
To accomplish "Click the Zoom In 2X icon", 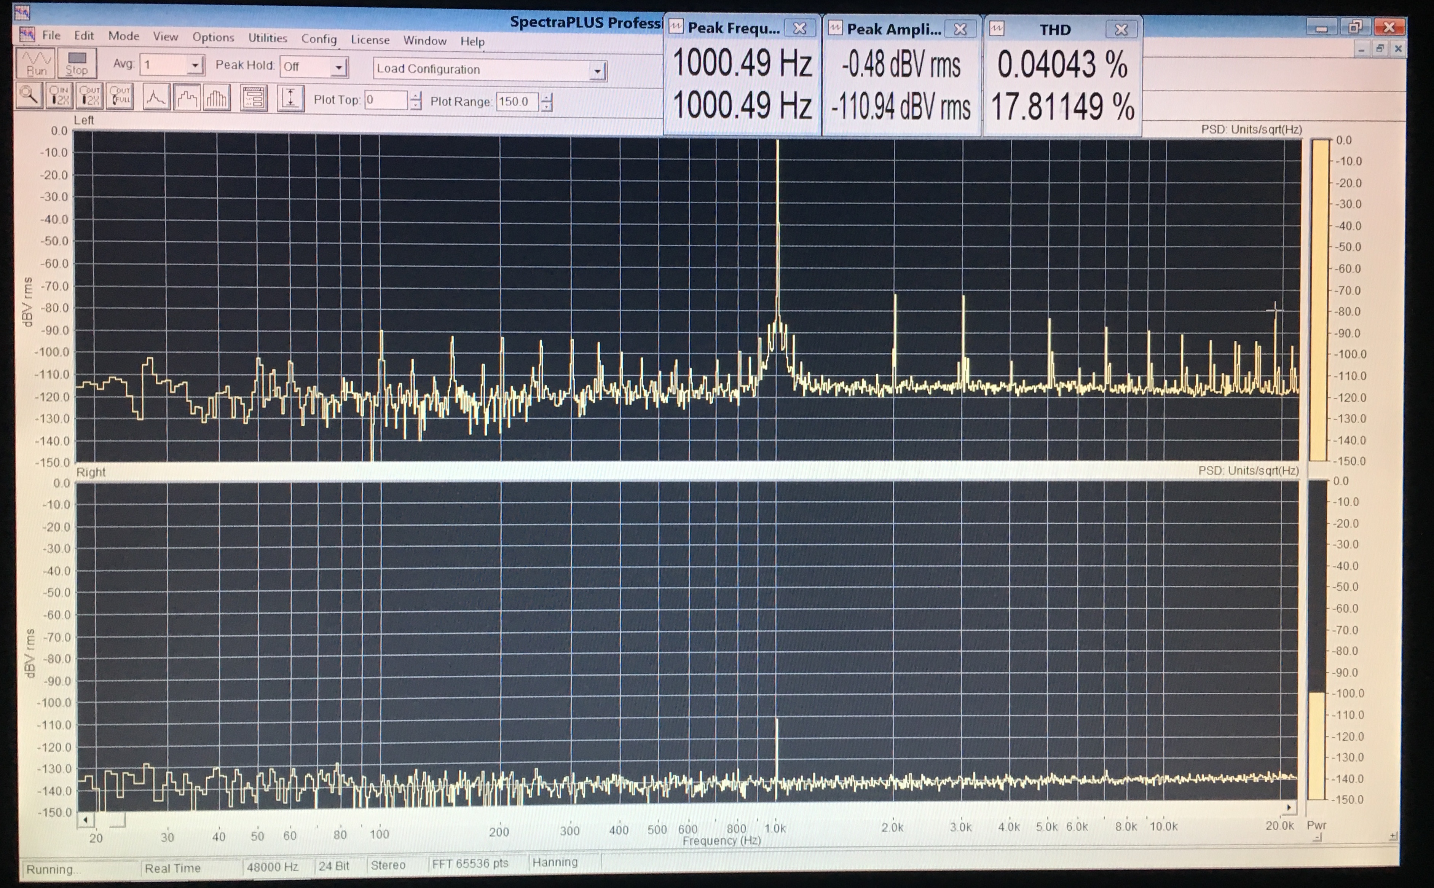I will pyautogui.click(x=59, y=96).
